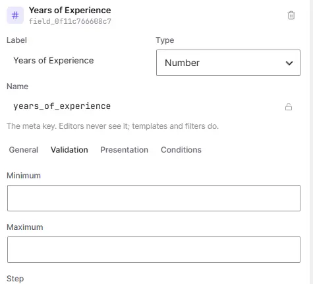Click the 'Years of Experience' header title
The height and width of the screenshot is (284, 313).
click(70, 11)
